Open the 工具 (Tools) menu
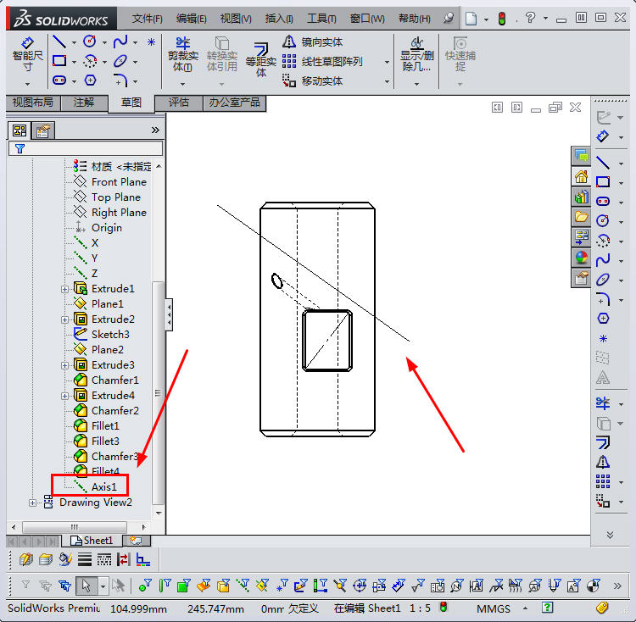The width and height of the screenshot is (636, 622). coord(321,18)
